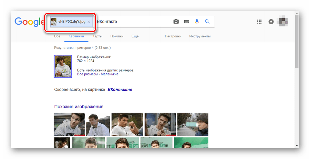Click the page scrollbar down arrow
The width and height of the screenshot is (310, 159).
pyautogui.click(x=297, y=146)
